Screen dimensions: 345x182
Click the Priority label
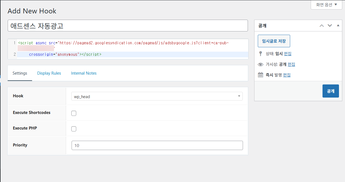click(x=20, y=145)
